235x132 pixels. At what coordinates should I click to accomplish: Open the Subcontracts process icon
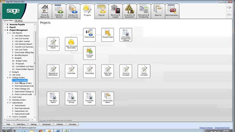tap(90, 35)
